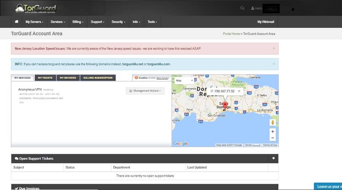Image resolution: width=342 pixels, height=190 pixels.
Task: Click the Due Invoices panel header
Action: [x=145, y=187]
